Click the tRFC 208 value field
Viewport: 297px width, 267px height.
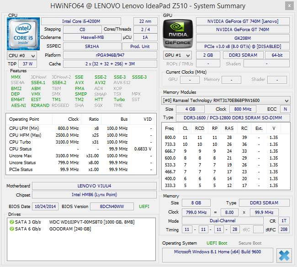pos(284,230)
